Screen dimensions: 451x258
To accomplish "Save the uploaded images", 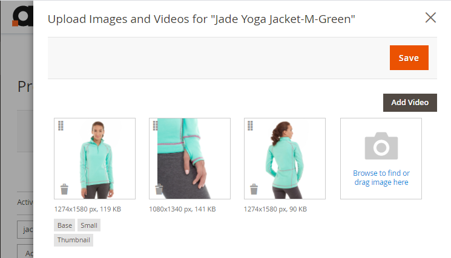I will [409, 57].
